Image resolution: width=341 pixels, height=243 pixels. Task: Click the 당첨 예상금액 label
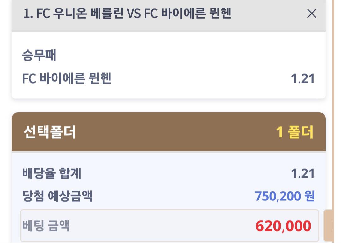coord(57,196)
